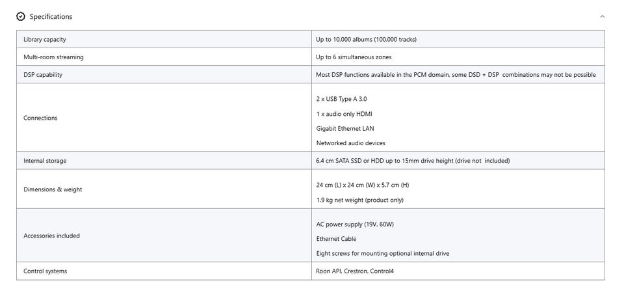
Task: Select the Connections row label
Action: (x=40, y=118)
